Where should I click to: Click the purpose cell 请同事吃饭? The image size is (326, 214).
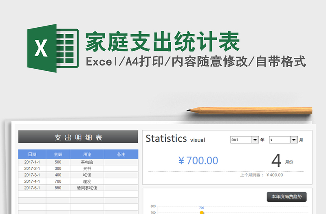click(87, 188)
